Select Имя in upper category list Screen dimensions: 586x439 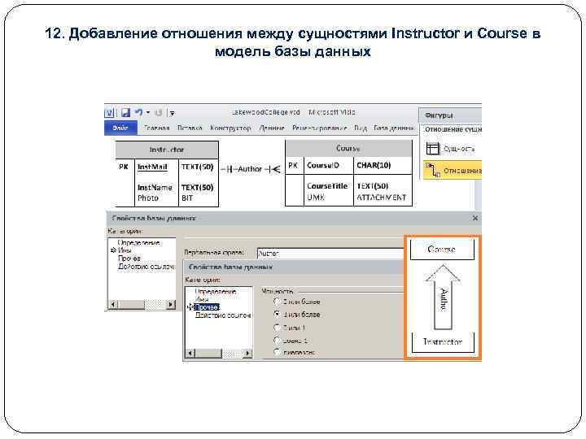click(x=124, y=250)
